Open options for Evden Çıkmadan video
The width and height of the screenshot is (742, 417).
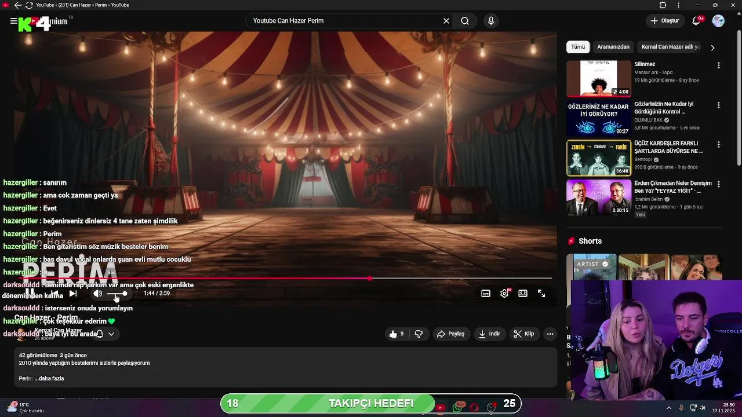coord(719,184)
